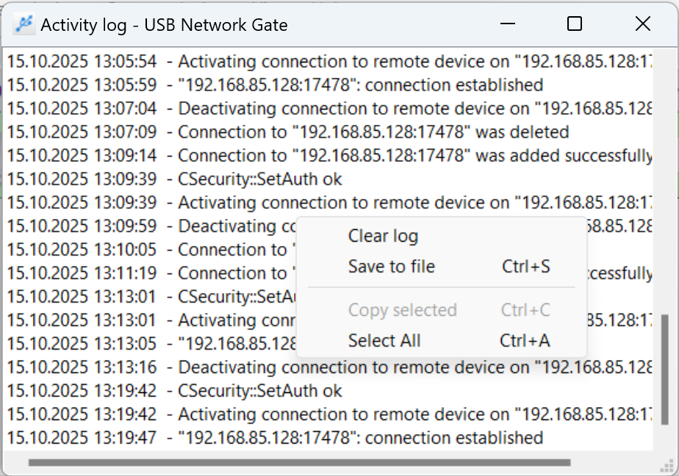679x476 pixels.
Task: Select the 13:19:42 CSecurity::SetAuth ok line
Action: coord(175,391)
